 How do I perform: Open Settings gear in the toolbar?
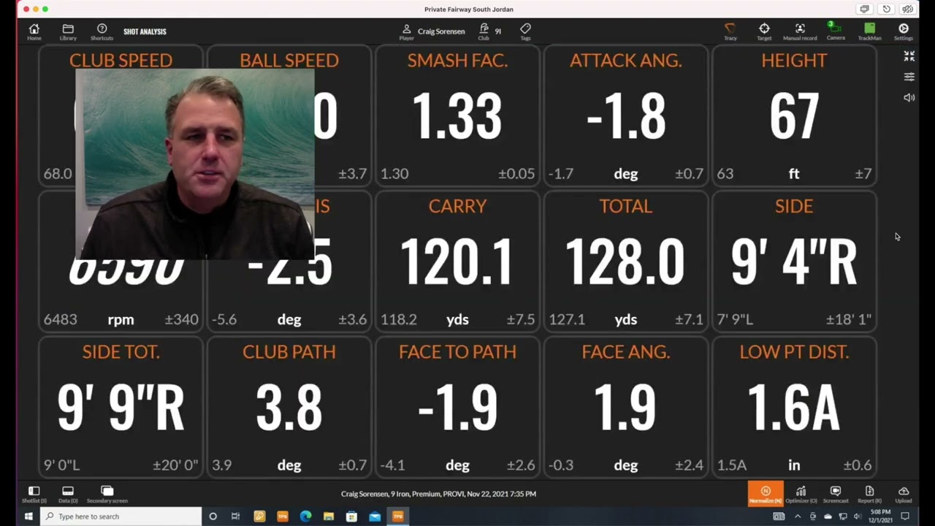[x=904, y=31]
